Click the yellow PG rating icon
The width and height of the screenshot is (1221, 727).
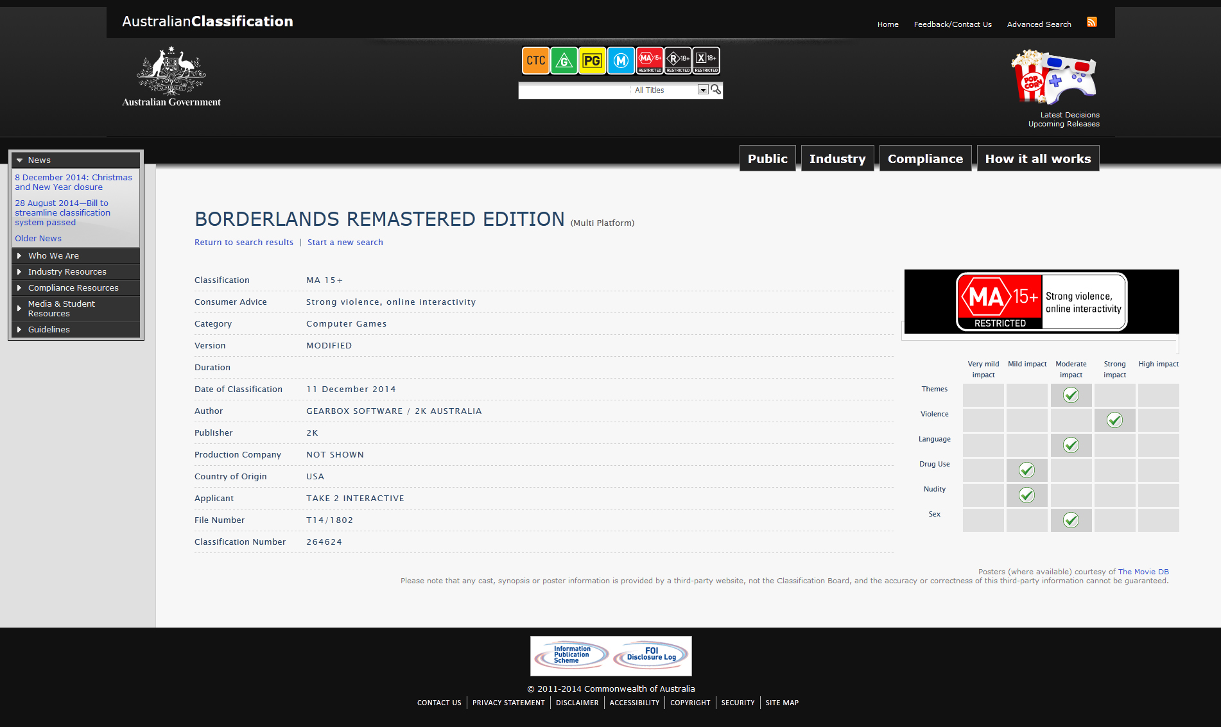click(592, 61)
